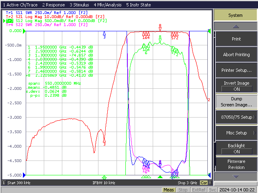Expand the 87050/75 Setup submenu
The height and width of the screenshot is (193, 258).
(236, 117)
